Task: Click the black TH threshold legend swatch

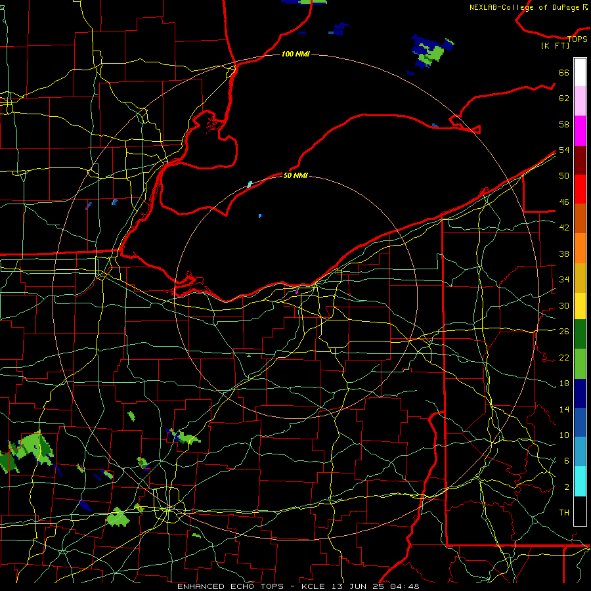Action: point(580,511)
